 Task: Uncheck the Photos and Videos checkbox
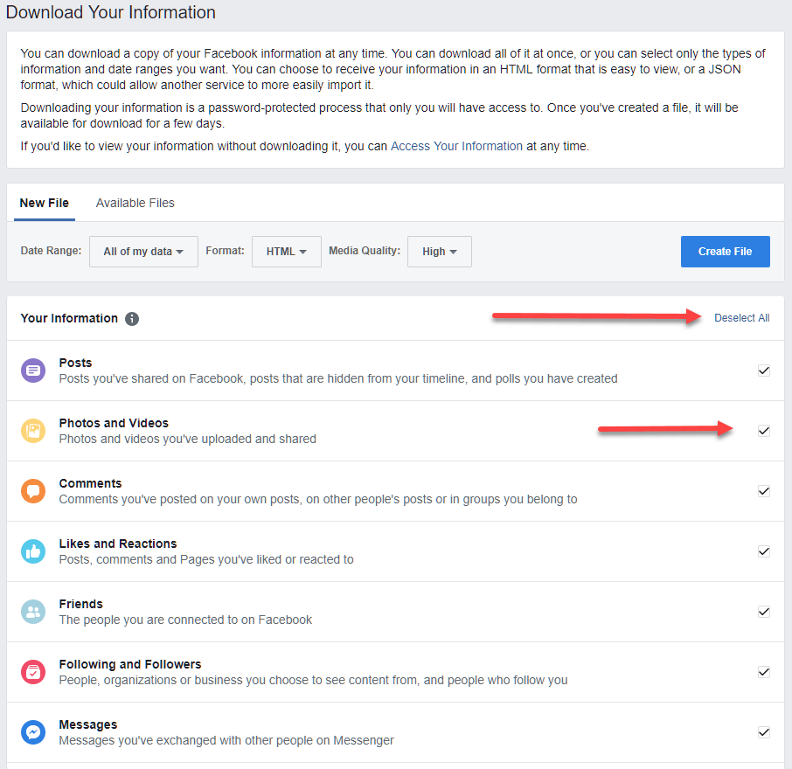pos(764,431)
